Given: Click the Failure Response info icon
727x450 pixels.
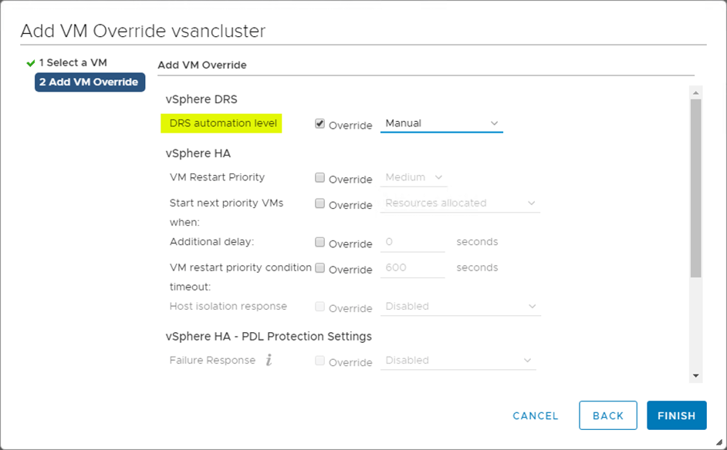Looking at the screenshot, I should click(269, 360).
